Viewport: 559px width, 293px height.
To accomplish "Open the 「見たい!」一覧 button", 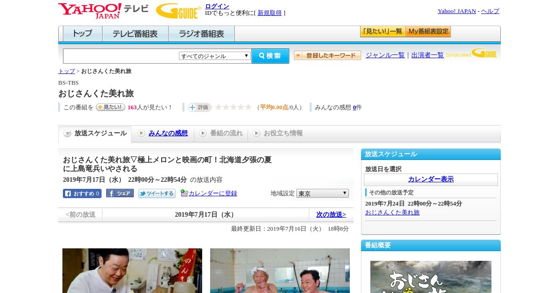I will (382, 32).
